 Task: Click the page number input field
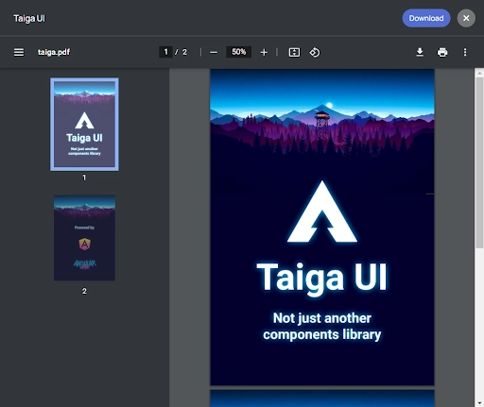click(x=165, y=52)
